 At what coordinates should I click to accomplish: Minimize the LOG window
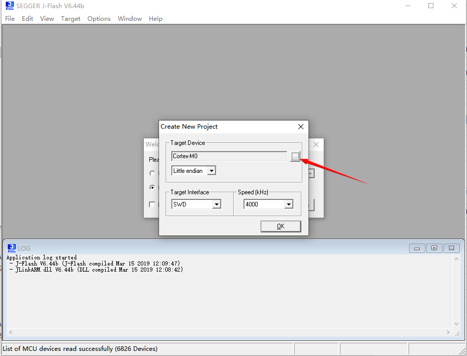[417, 248]
